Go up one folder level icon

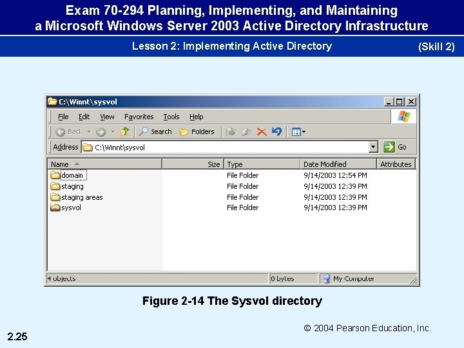coord(124,131)
